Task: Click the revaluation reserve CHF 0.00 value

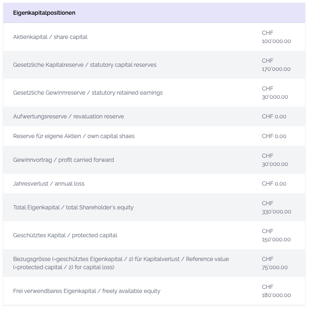Action: click(x=274, y=116)
